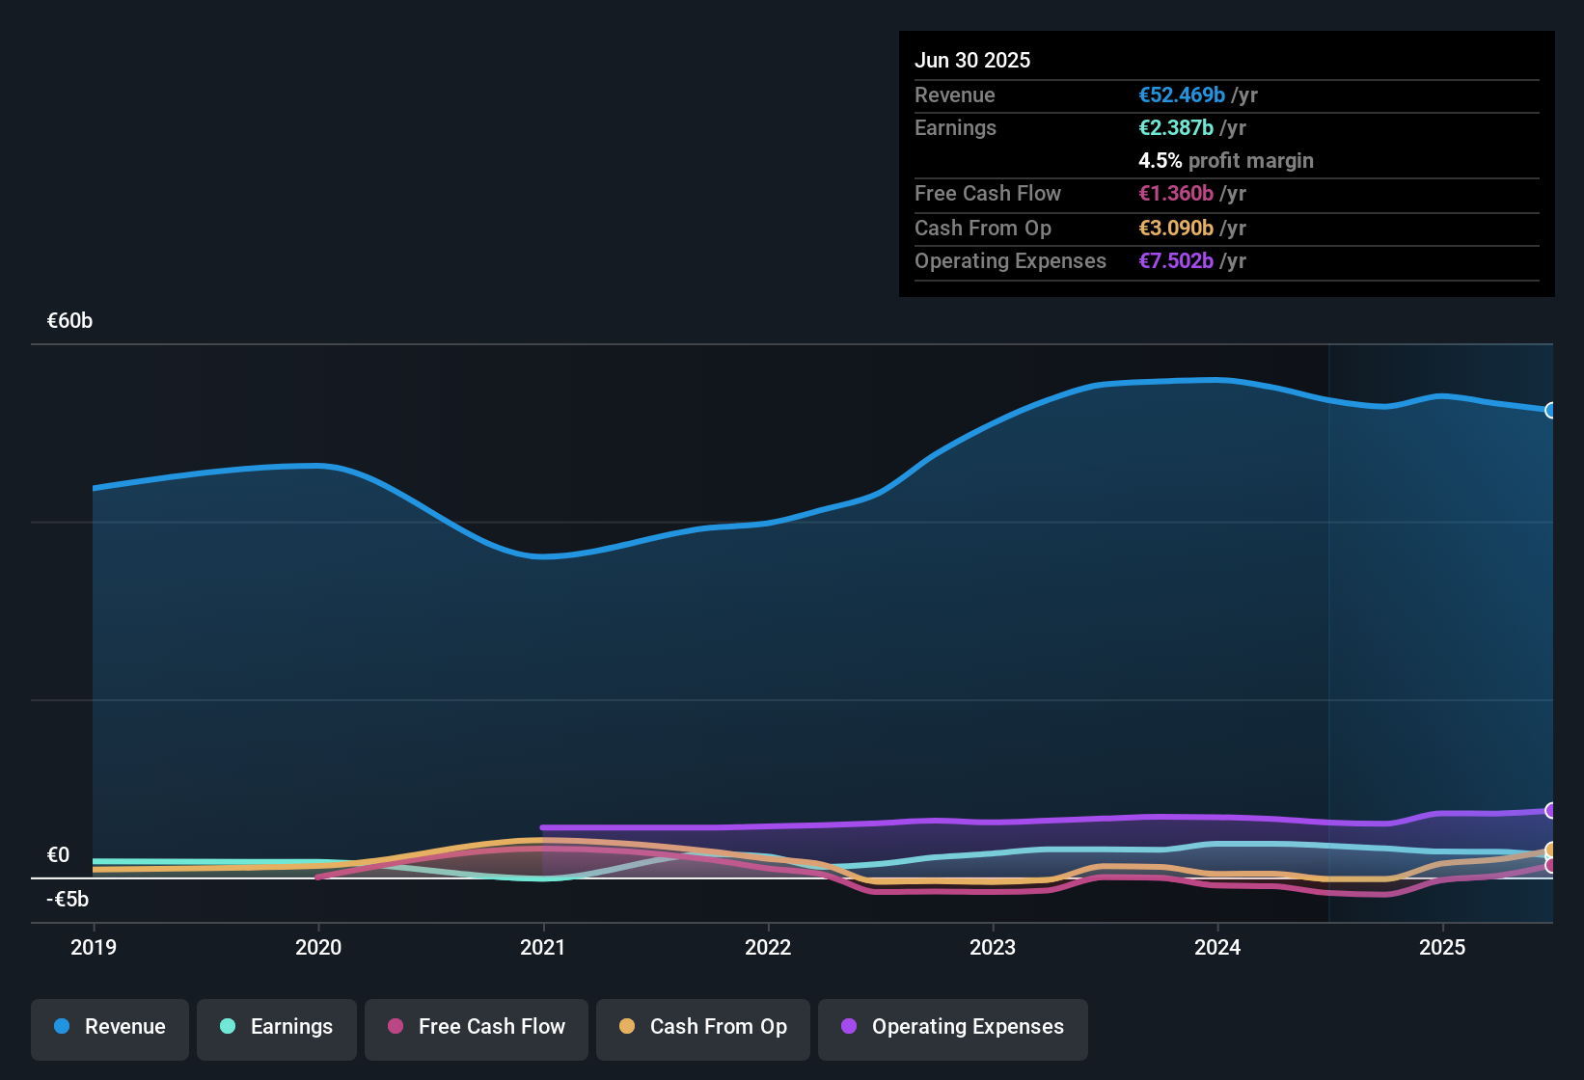This screenshot has width=1584, height=1080.
Task: Click the 4.5% profit margin text
Action: click(1225, 160)
